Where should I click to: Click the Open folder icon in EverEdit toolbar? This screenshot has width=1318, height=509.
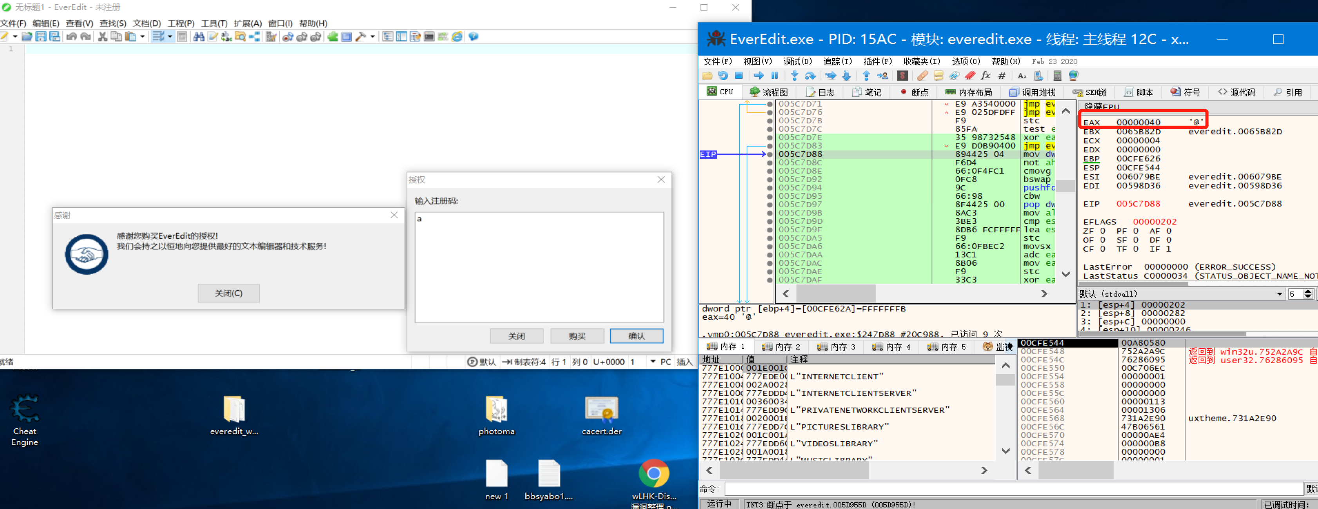pos(27,36)
